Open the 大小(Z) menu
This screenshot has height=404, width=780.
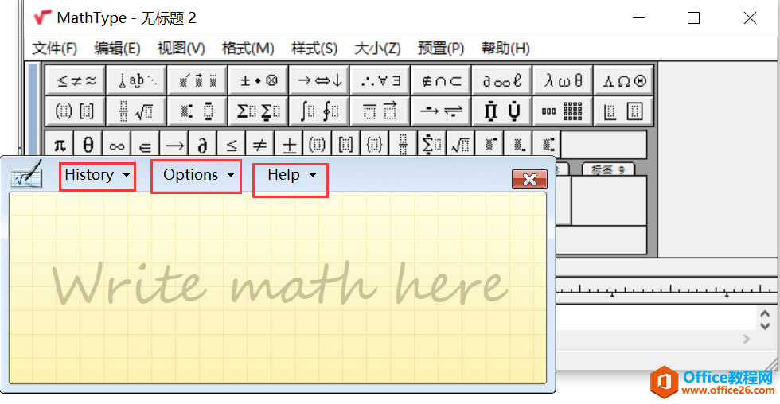(377, 49)
